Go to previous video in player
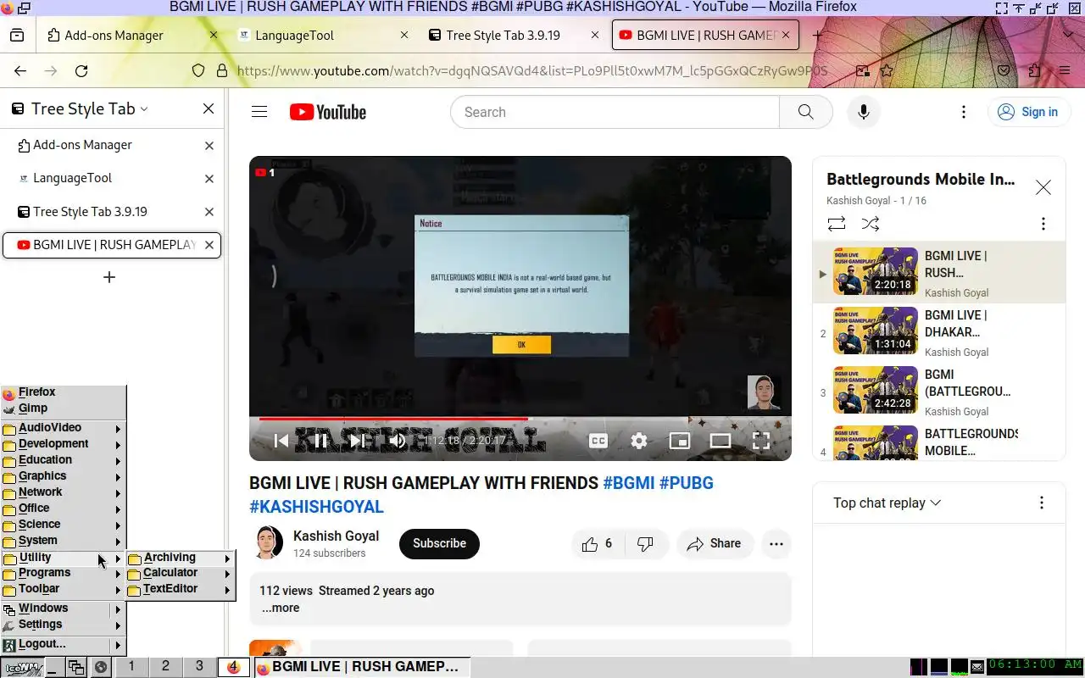Image resolution: width=1085 pixels, height=678 pixels. 281,441
